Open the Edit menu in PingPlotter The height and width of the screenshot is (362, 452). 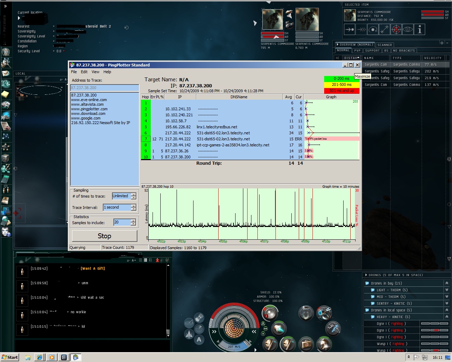click(x=84, y=72)
